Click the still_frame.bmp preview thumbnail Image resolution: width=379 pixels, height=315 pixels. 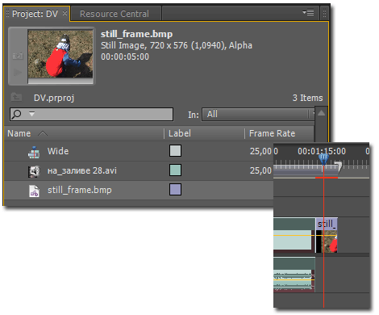click(x=60, y=54)
